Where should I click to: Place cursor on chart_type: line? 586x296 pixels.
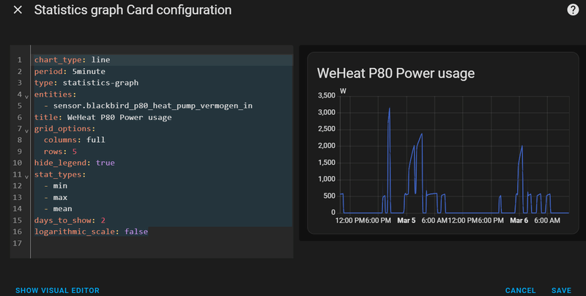72,60
